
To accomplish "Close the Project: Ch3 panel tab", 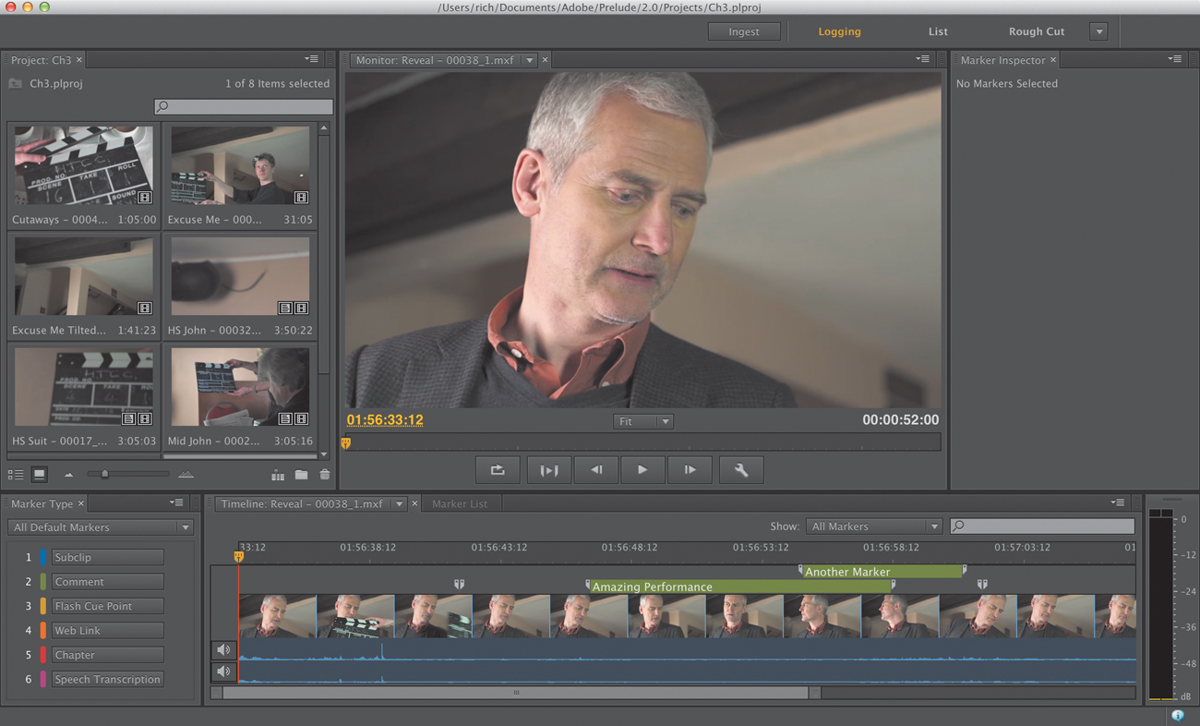I will (79, 60).
